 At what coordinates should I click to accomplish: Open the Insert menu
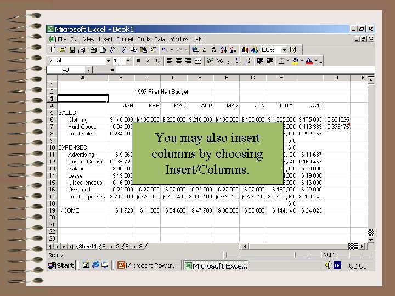click(105, 39)
